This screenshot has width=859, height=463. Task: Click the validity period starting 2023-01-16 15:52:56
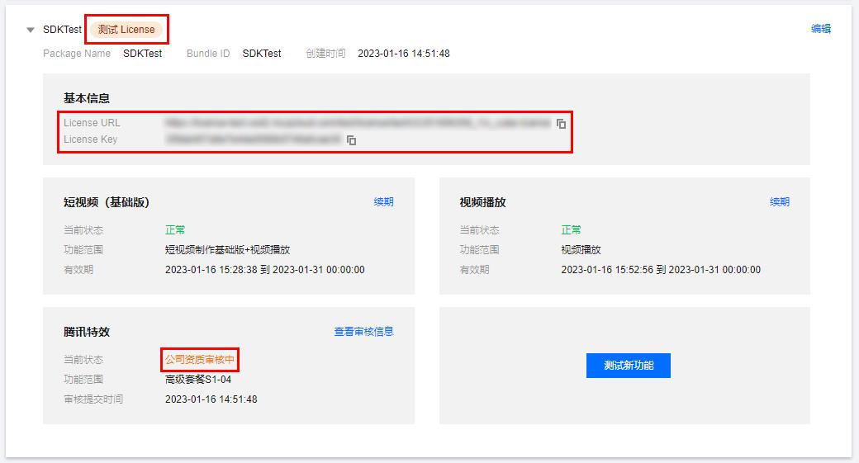coord(661,270)
